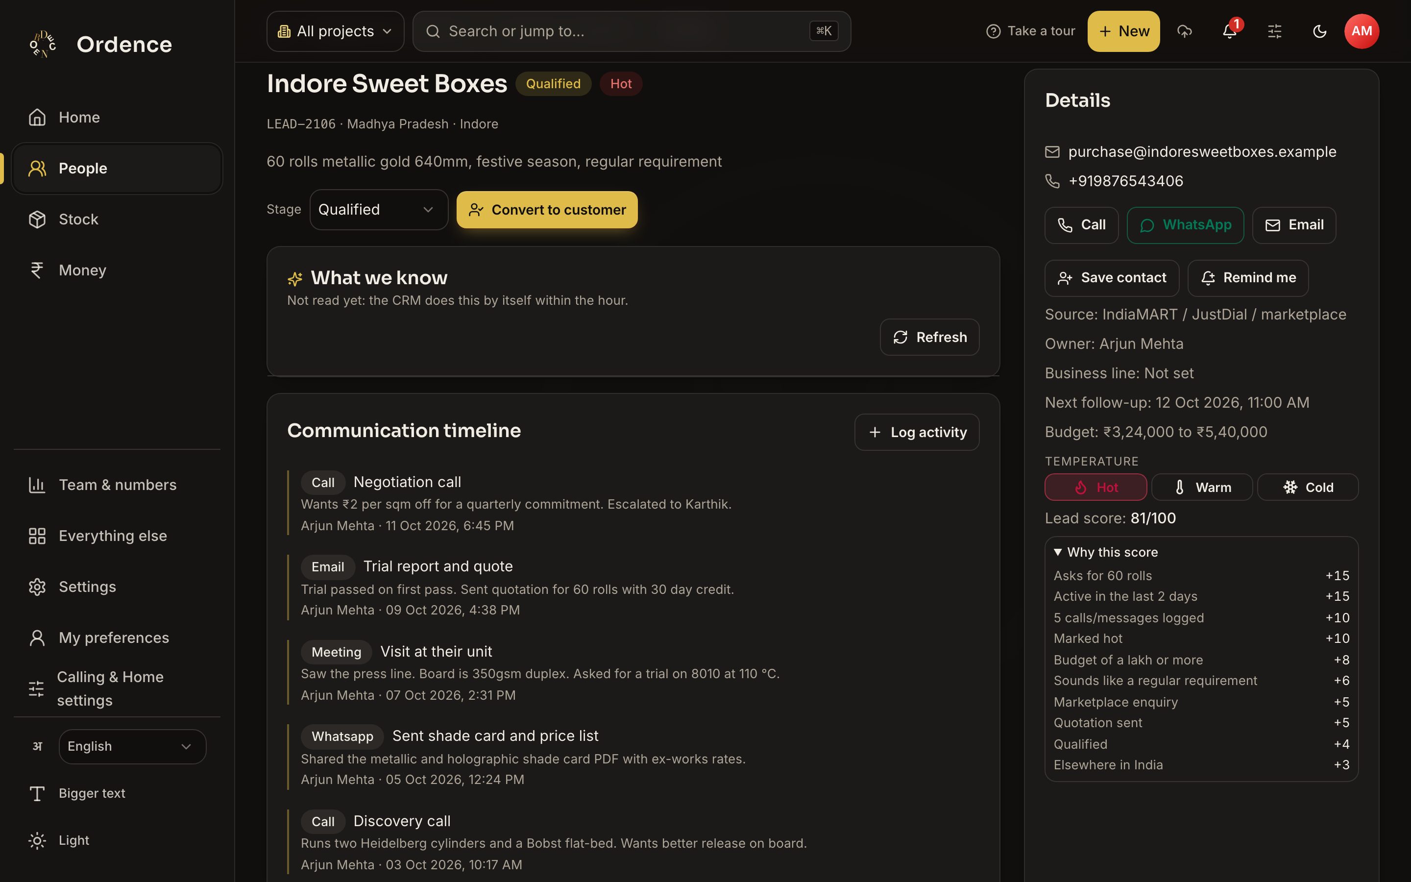
Task: Go to Home in sidebar
Action: pyautogui.click(x=117, y=117)
